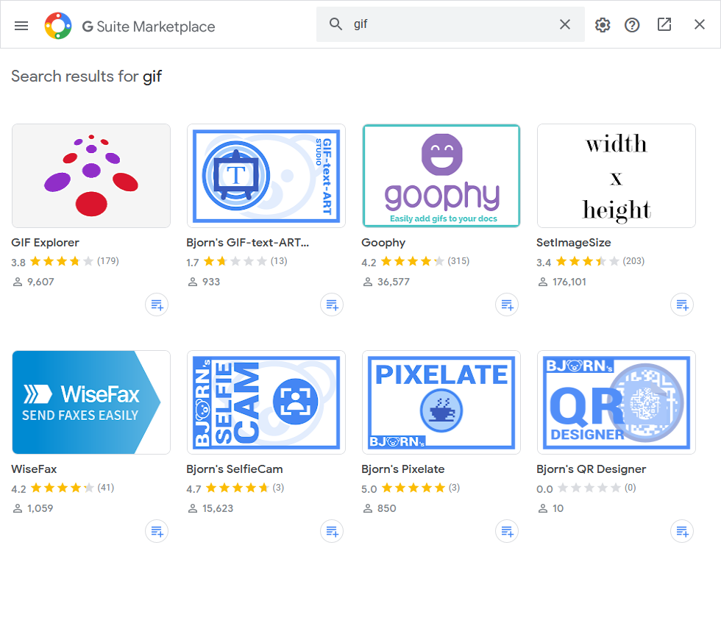Screen dimensions: 721x637
Task: Open the hamburger main menu
Action: (21, 26)
